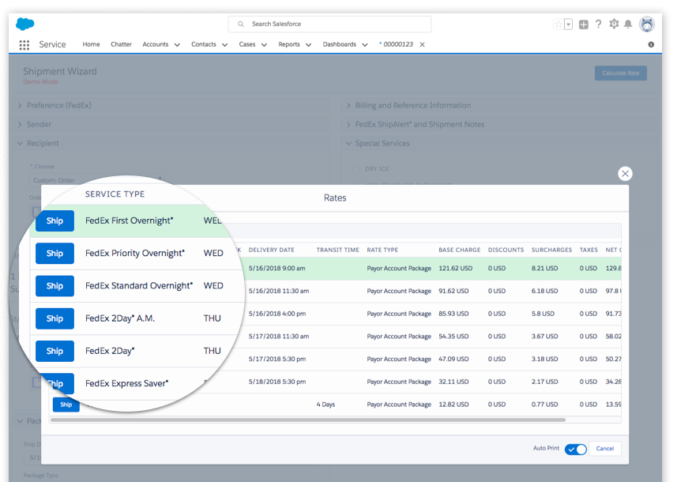Screen dimensions: 677x482
Task: Expand Accounts dropdown chevron
Action: pyautogui.click(x=177, y=45)
